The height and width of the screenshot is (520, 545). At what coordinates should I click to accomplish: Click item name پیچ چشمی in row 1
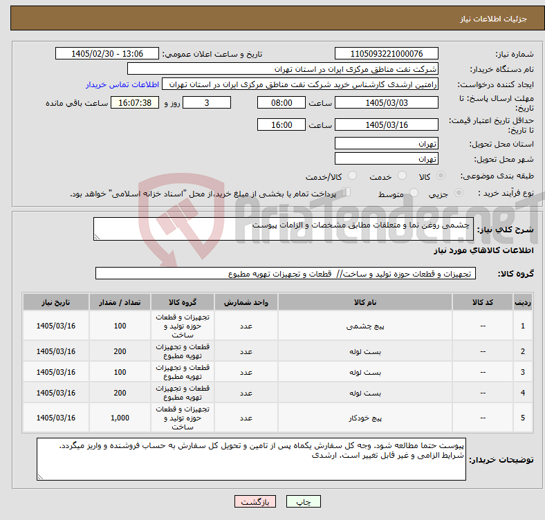(365, 326)
